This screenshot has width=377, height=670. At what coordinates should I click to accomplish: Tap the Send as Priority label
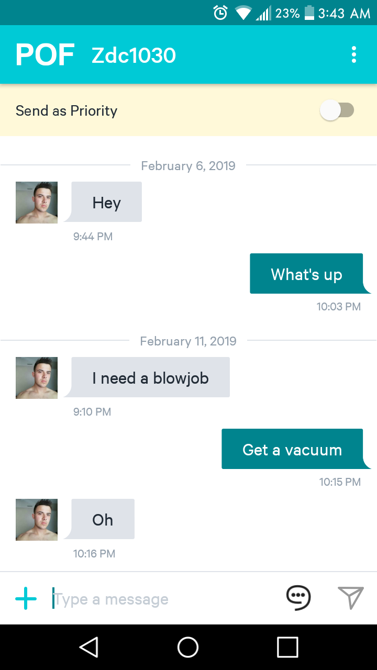(66, 110)
